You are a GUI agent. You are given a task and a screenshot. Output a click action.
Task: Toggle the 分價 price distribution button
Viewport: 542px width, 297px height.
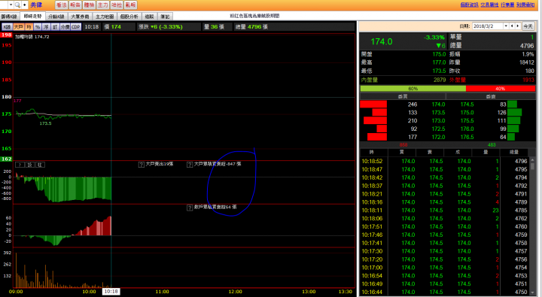[x=65, y=26]
